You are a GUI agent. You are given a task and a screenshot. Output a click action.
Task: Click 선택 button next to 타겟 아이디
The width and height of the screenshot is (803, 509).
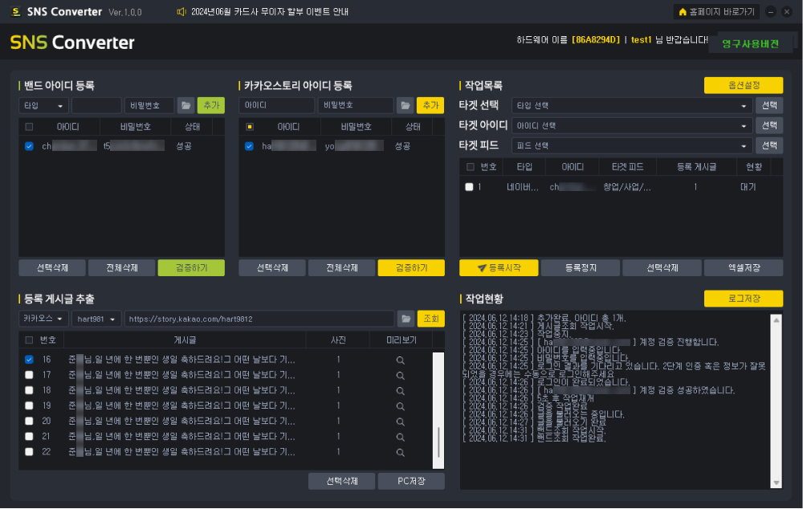(x=769, y=125)
